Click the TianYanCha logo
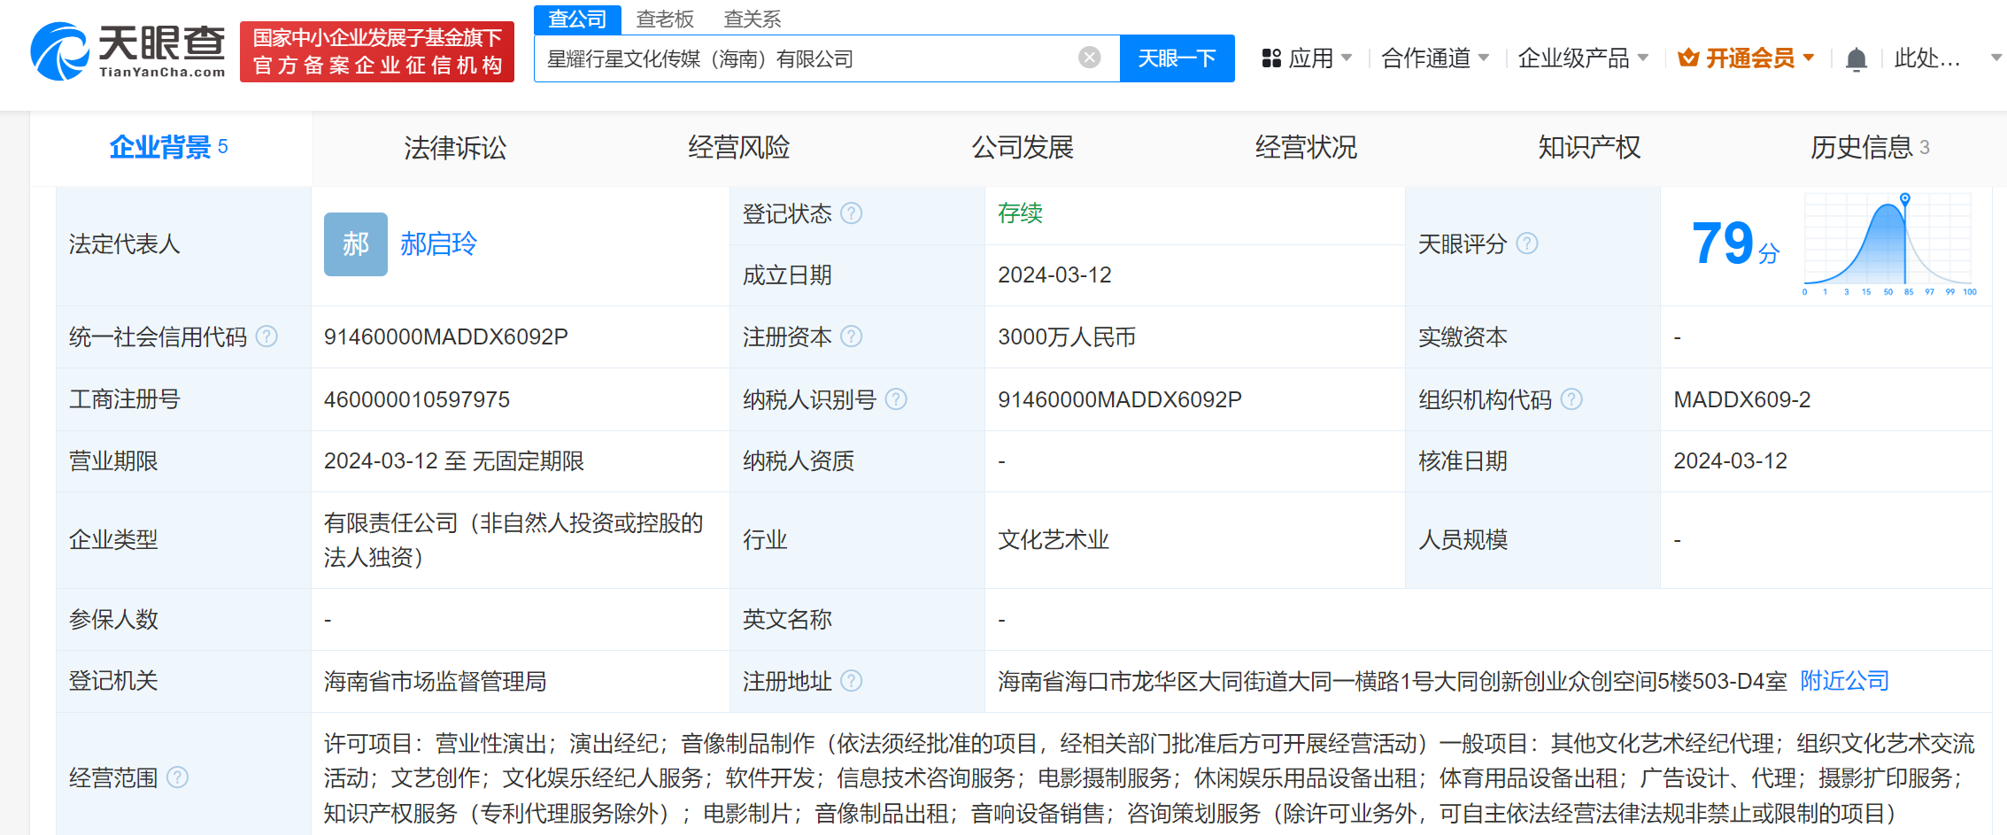 point(128,51)
